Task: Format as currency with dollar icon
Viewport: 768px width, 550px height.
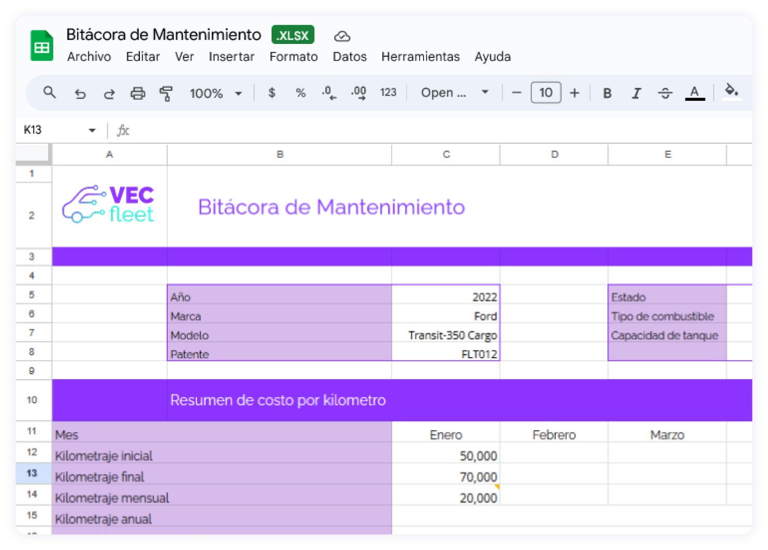Action: (272, 93)
